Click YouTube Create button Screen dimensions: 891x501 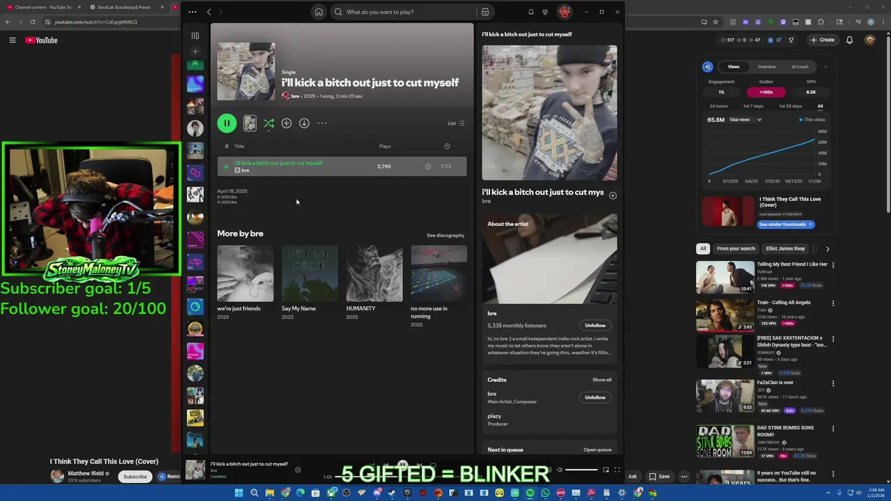point(822,40)
